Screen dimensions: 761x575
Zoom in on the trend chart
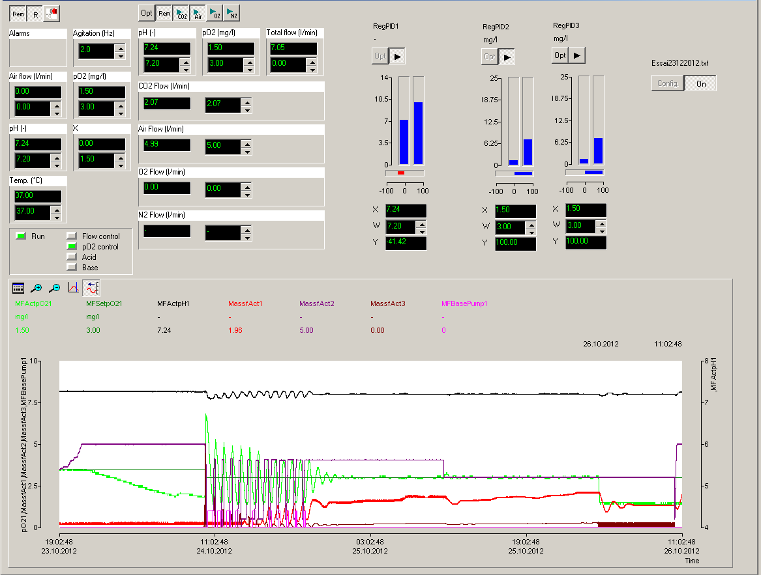click(37, 288)
